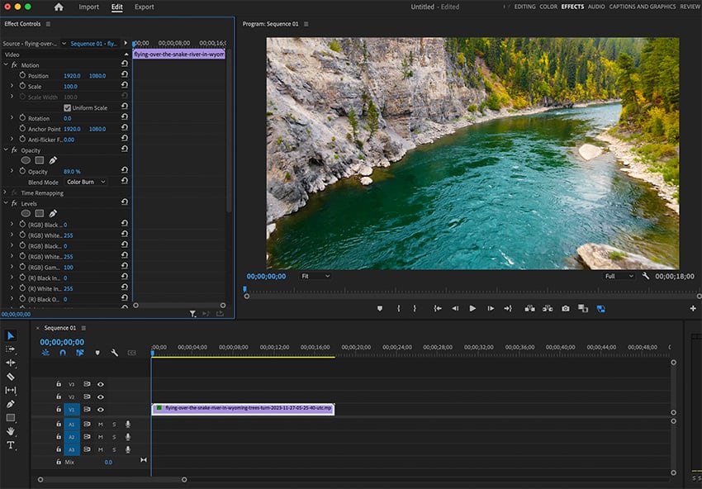This screenshot has height=489, width=702.
Task: Select the Track Select Forward tool
Action: (10, 349)
